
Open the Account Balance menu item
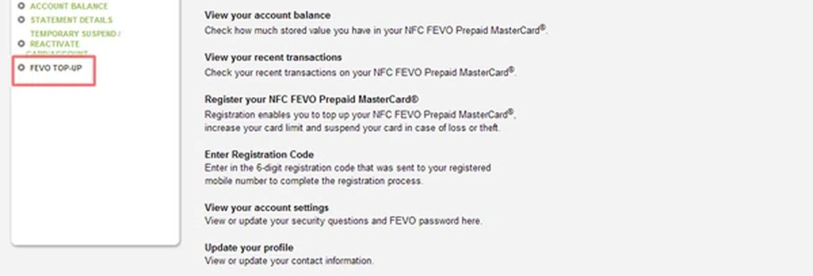[x=68, y=6]
